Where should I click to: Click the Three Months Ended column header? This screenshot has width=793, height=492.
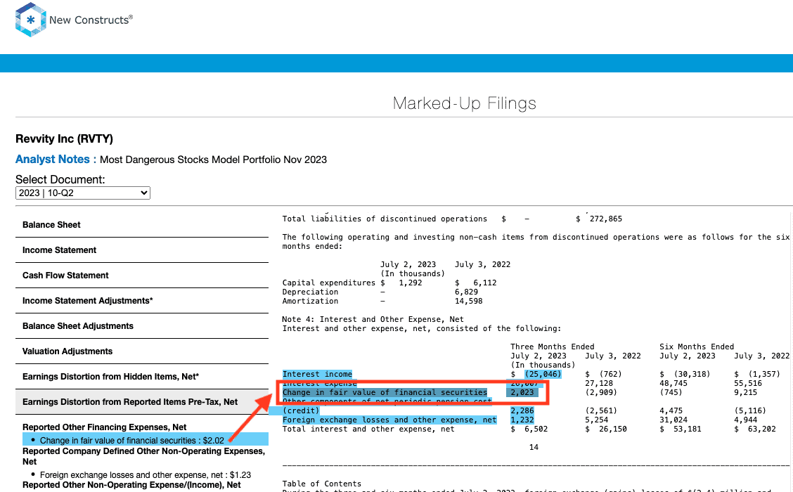553,347
